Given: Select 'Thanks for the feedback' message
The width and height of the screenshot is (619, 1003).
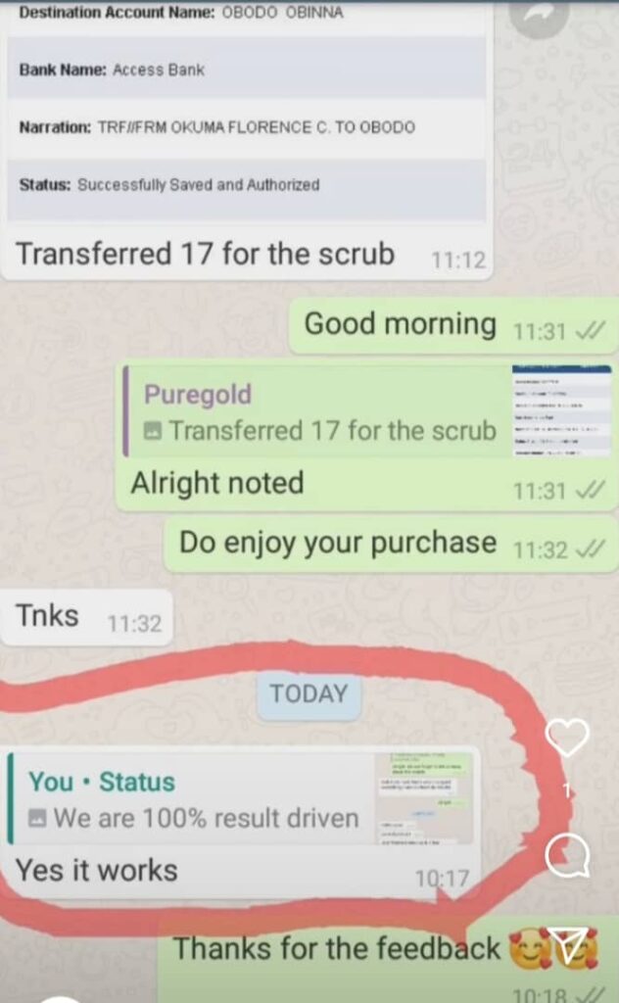Looking at the screenshot, I should coord(388,962).
